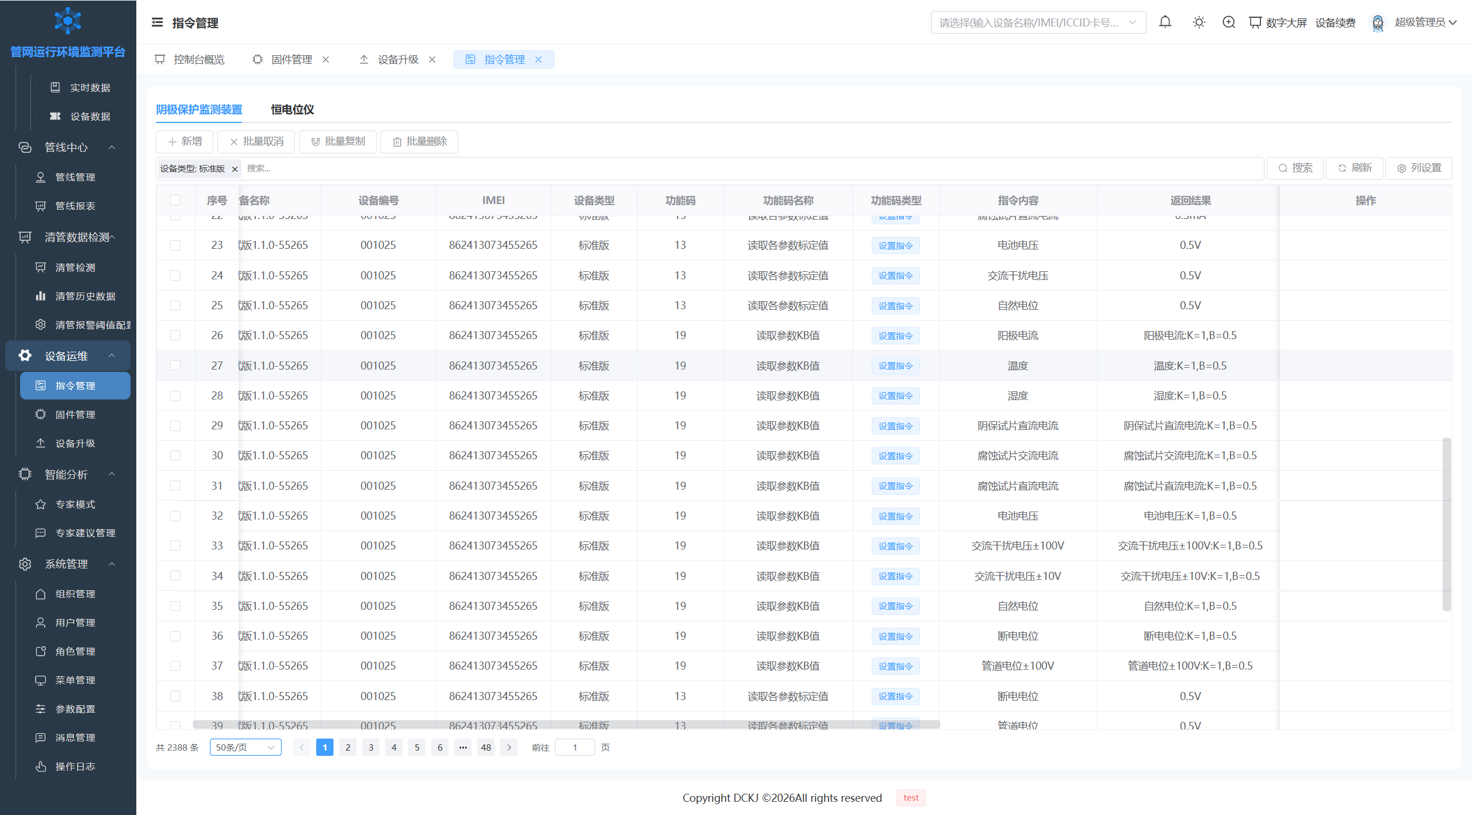The image size is (1472, 815).
Task: Open 列设置 column settings
Action: 1419,168
